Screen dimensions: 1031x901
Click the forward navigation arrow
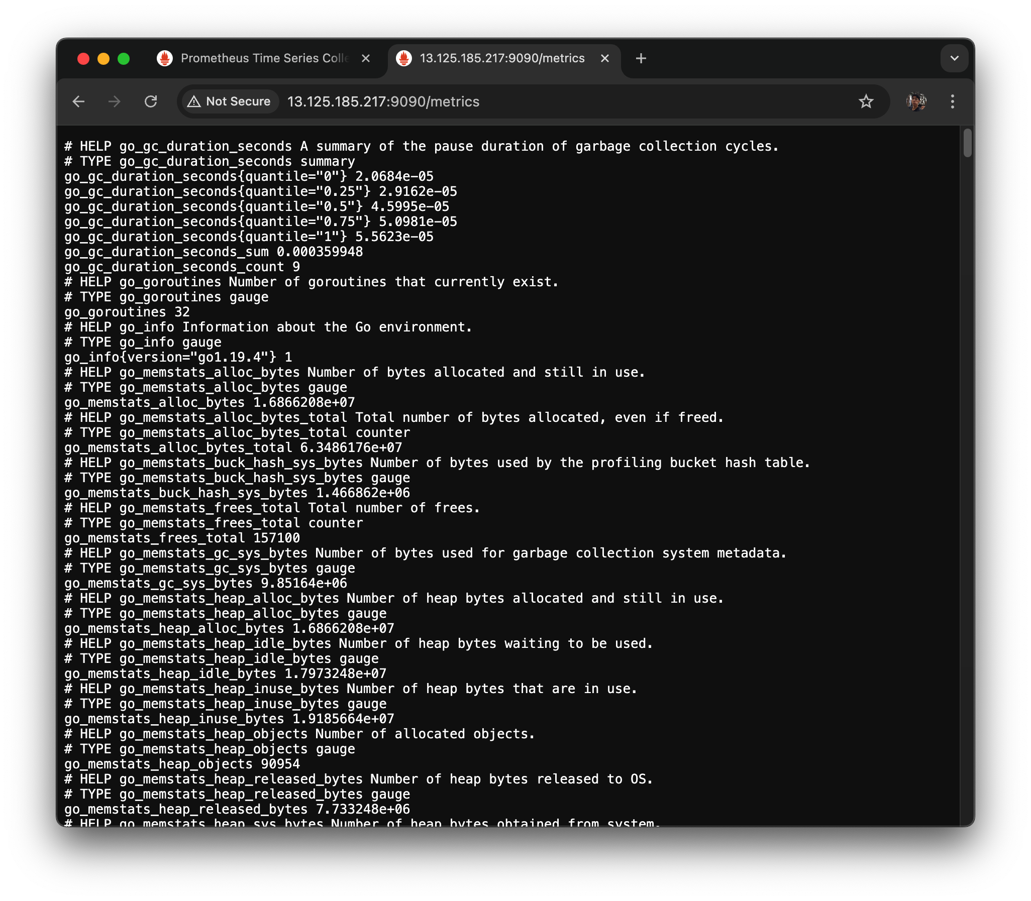coord(115,101)
